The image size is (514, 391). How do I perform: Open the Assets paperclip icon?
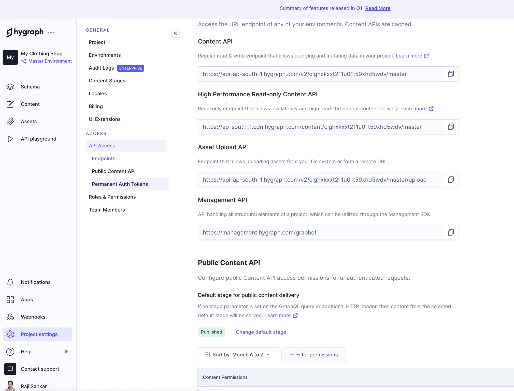(10, 121)
